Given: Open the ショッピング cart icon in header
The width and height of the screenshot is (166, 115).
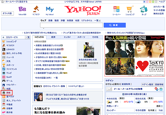Looking at the screenshot, I should coord(130,9).
